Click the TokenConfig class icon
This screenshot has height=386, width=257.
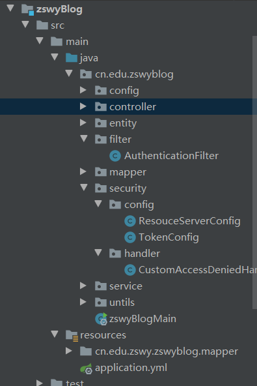[x=130, y=237]
